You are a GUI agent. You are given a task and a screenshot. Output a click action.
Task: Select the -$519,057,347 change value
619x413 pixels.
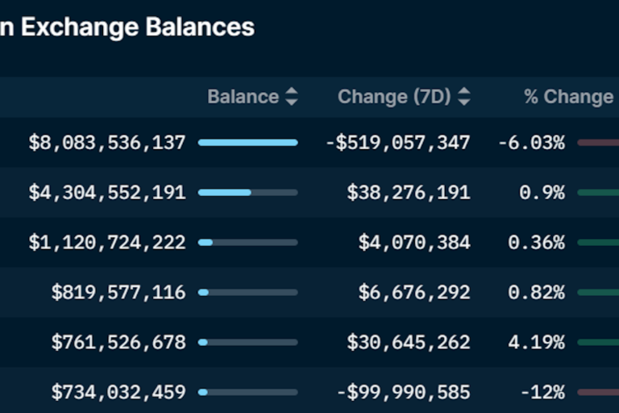[x=397, y=143]
